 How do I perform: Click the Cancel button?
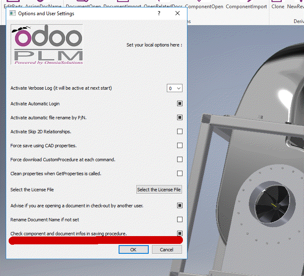click(166, 250)
